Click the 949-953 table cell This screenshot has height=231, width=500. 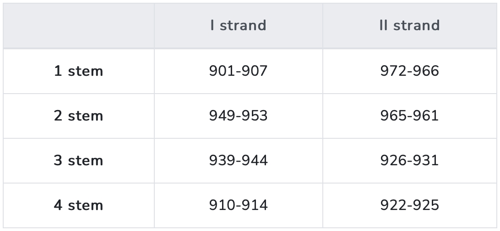[x=238, y=116]
